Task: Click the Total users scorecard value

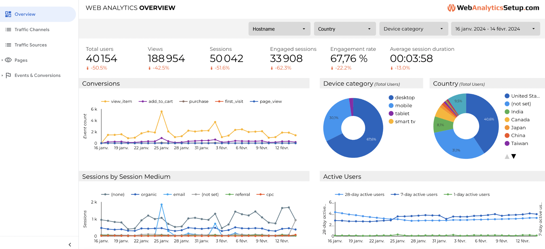Action: pyautogui.click(x=101, y=59)
